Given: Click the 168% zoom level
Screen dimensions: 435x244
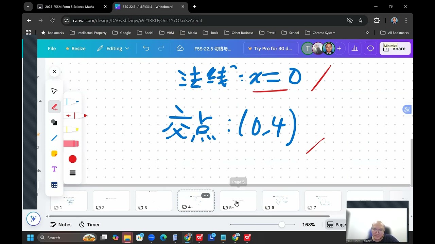Looking at the screenshot, I should [x=309, y=225].
